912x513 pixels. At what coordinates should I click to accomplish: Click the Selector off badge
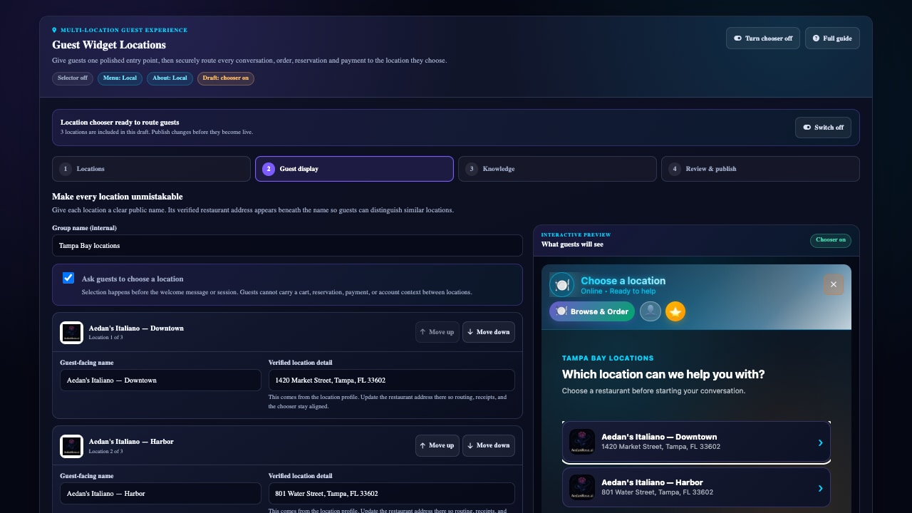point(73,78)
